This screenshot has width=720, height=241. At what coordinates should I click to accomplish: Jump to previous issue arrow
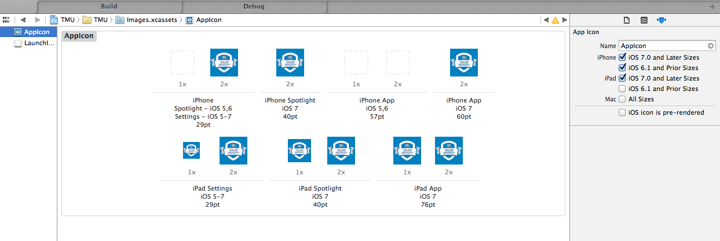(546, 20)
